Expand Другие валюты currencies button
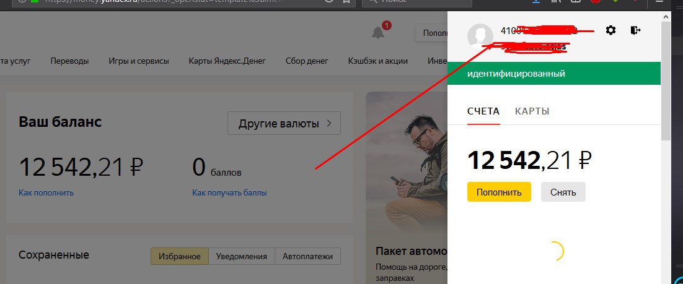Screen dimensions: 683x284 point(284,124)
